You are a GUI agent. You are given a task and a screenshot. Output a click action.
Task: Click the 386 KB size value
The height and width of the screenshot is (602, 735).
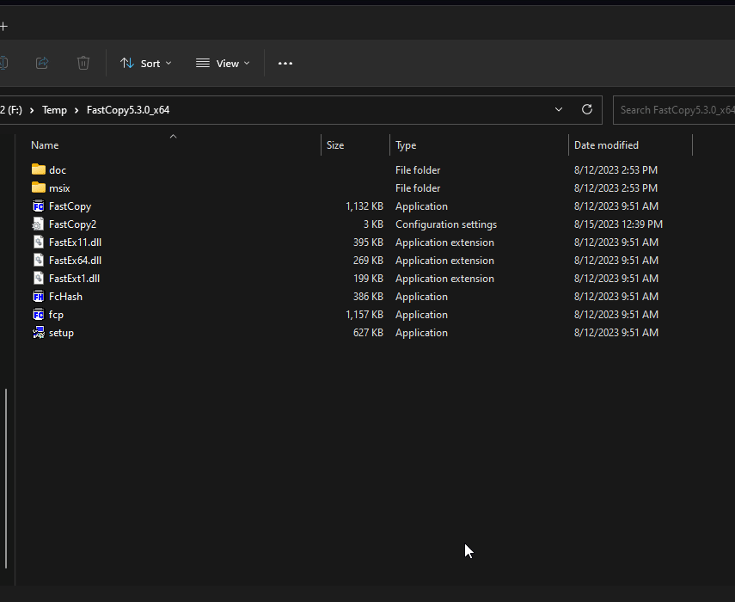tap(368, 297)
